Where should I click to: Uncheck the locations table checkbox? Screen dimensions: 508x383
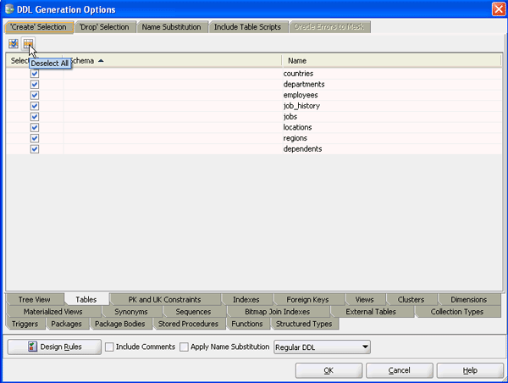[x=35, y=127]
